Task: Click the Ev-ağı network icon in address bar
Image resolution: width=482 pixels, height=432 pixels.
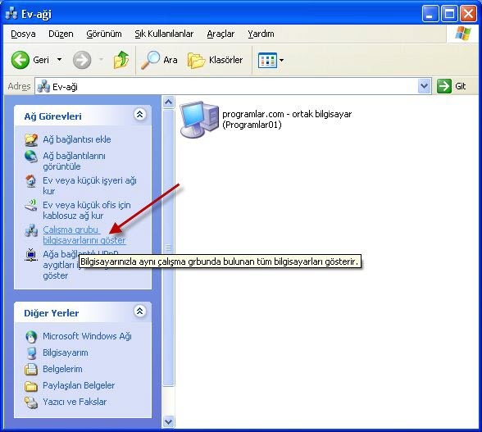Action: coord(43,86)
